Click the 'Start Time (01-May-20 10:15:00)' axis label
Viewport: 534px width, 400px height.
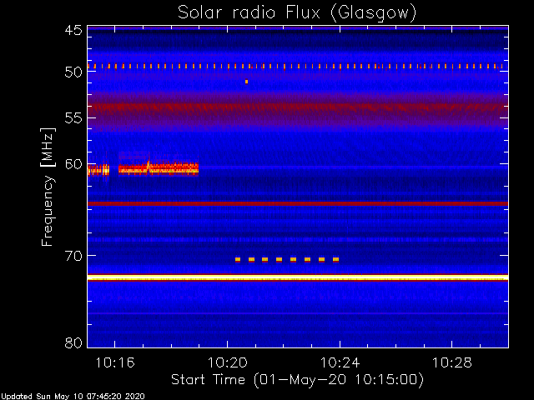[297, 379]
